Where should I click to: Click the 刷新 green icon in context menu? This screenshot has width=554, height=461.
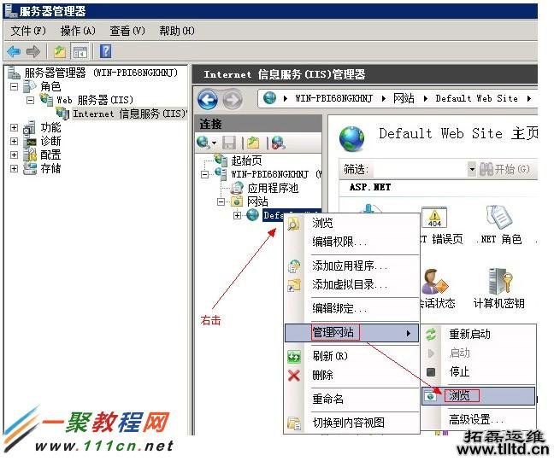point(294,357)
